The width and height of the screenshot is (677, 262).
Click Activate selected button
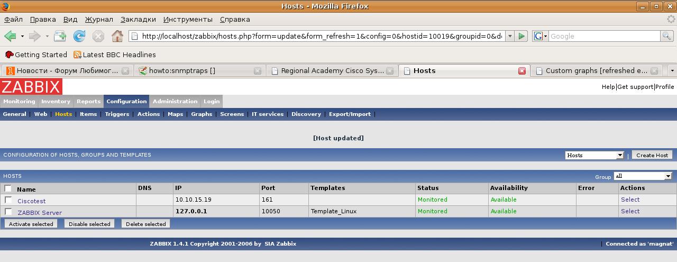31,224
